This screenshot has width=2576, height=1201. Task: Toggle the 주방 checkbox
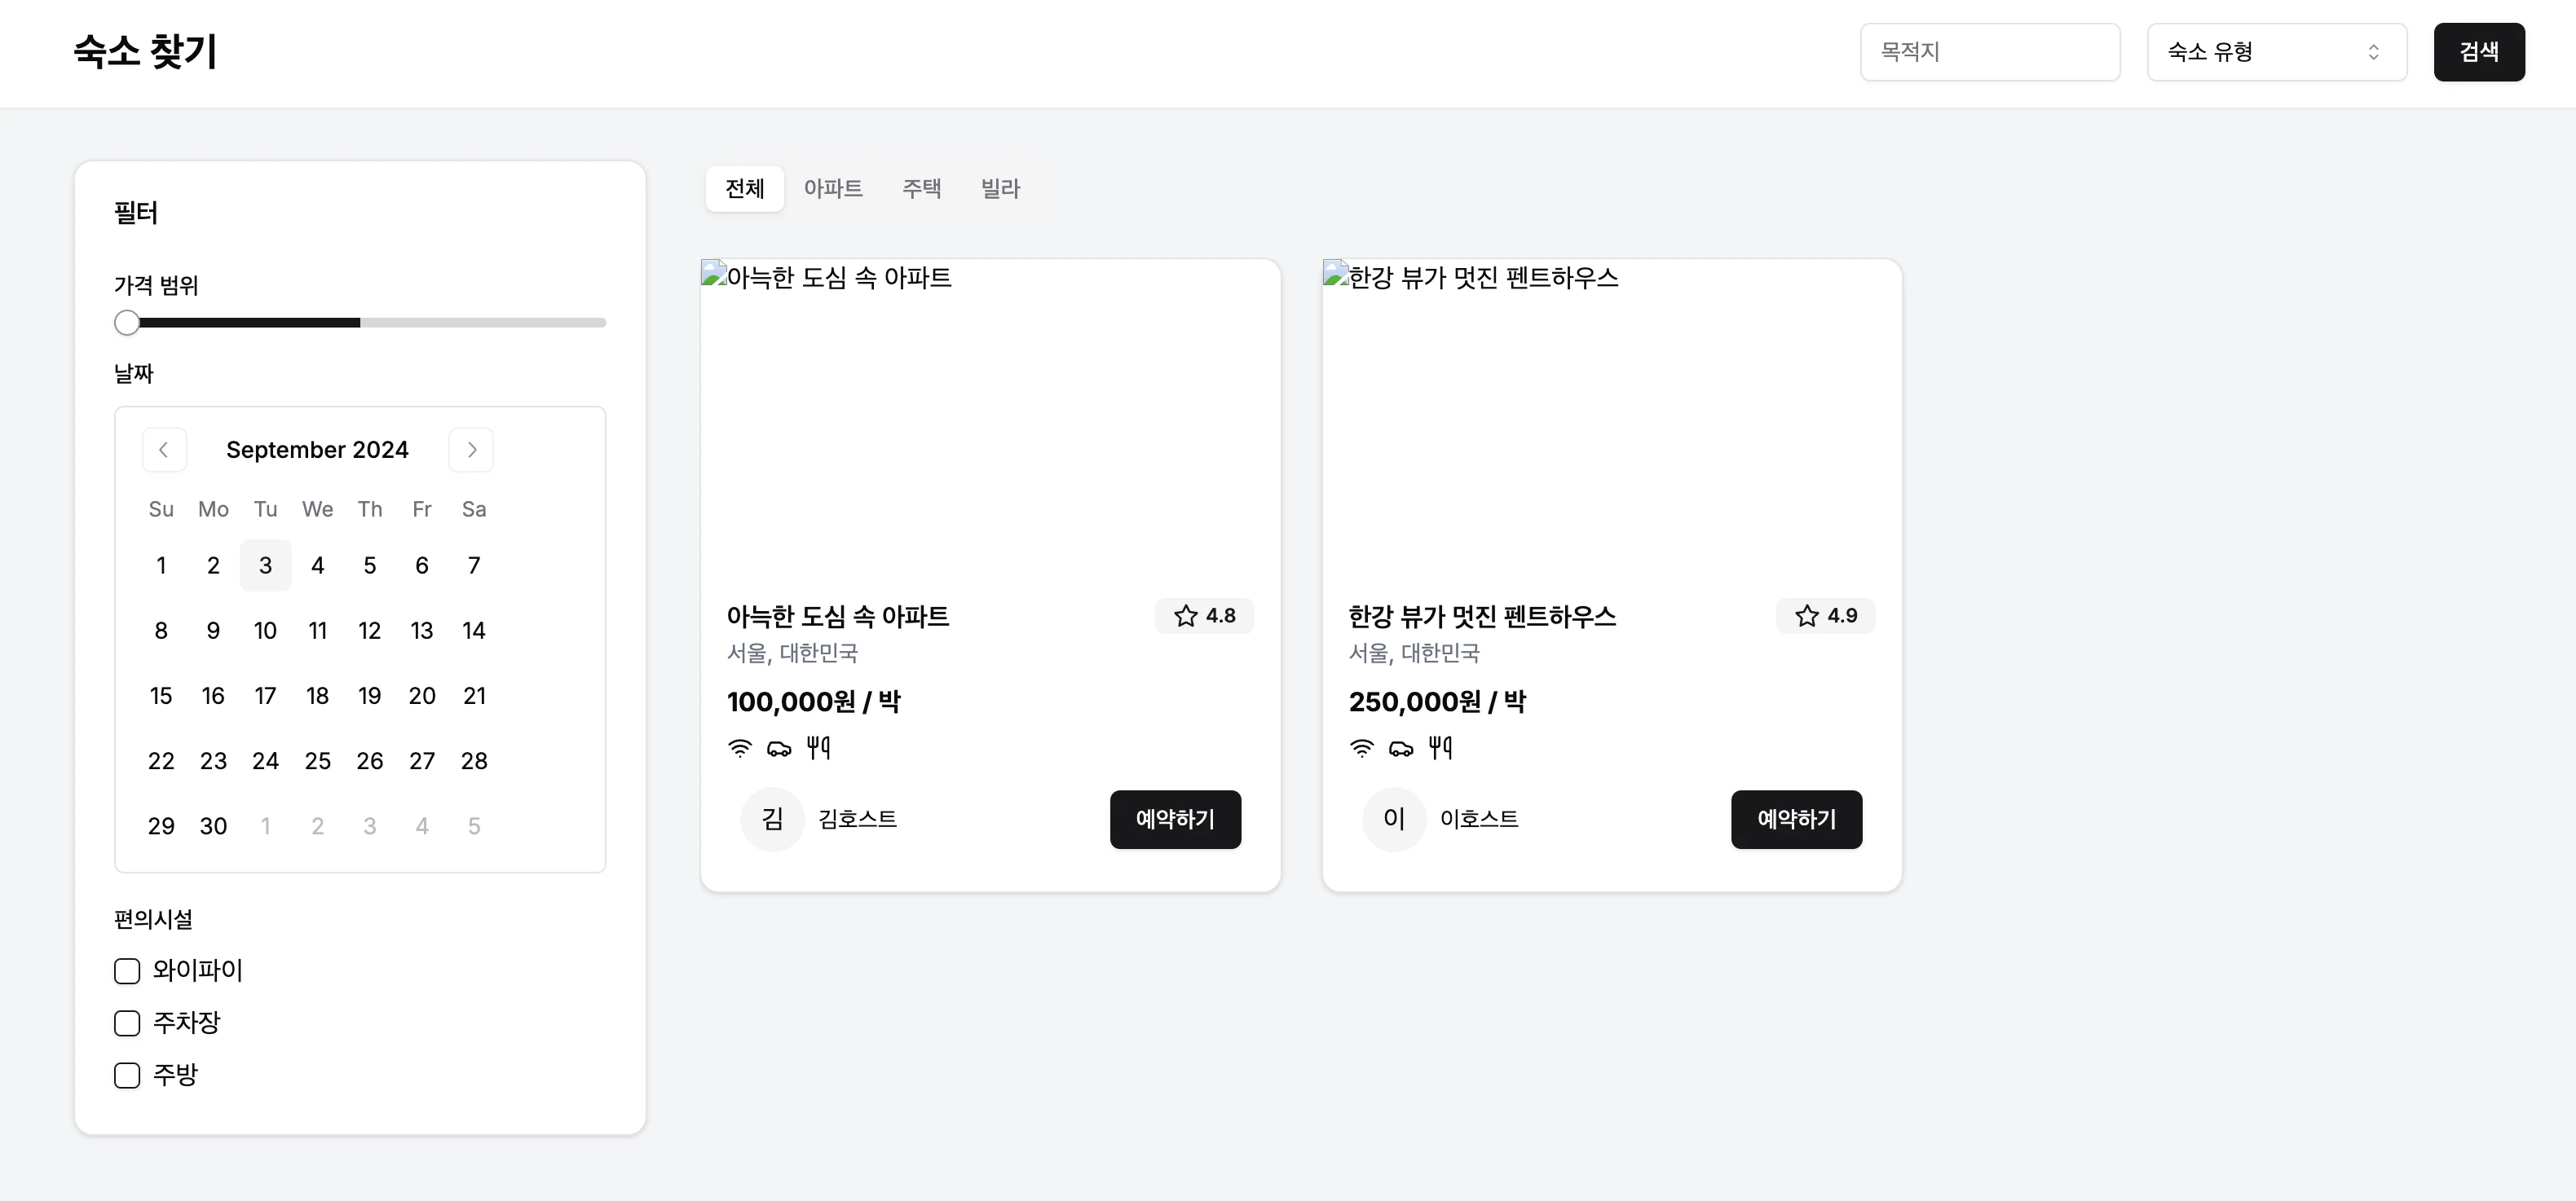[x=127, y=1075]
